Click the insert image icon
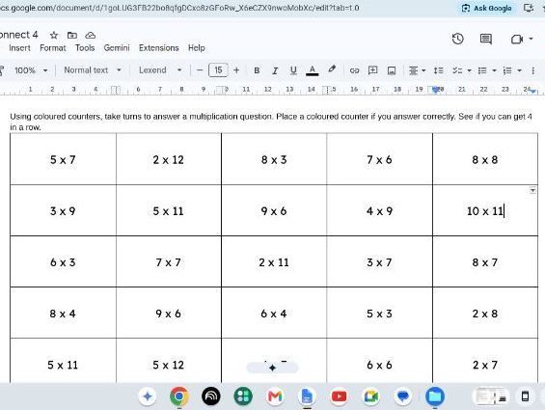 point(392,70)
